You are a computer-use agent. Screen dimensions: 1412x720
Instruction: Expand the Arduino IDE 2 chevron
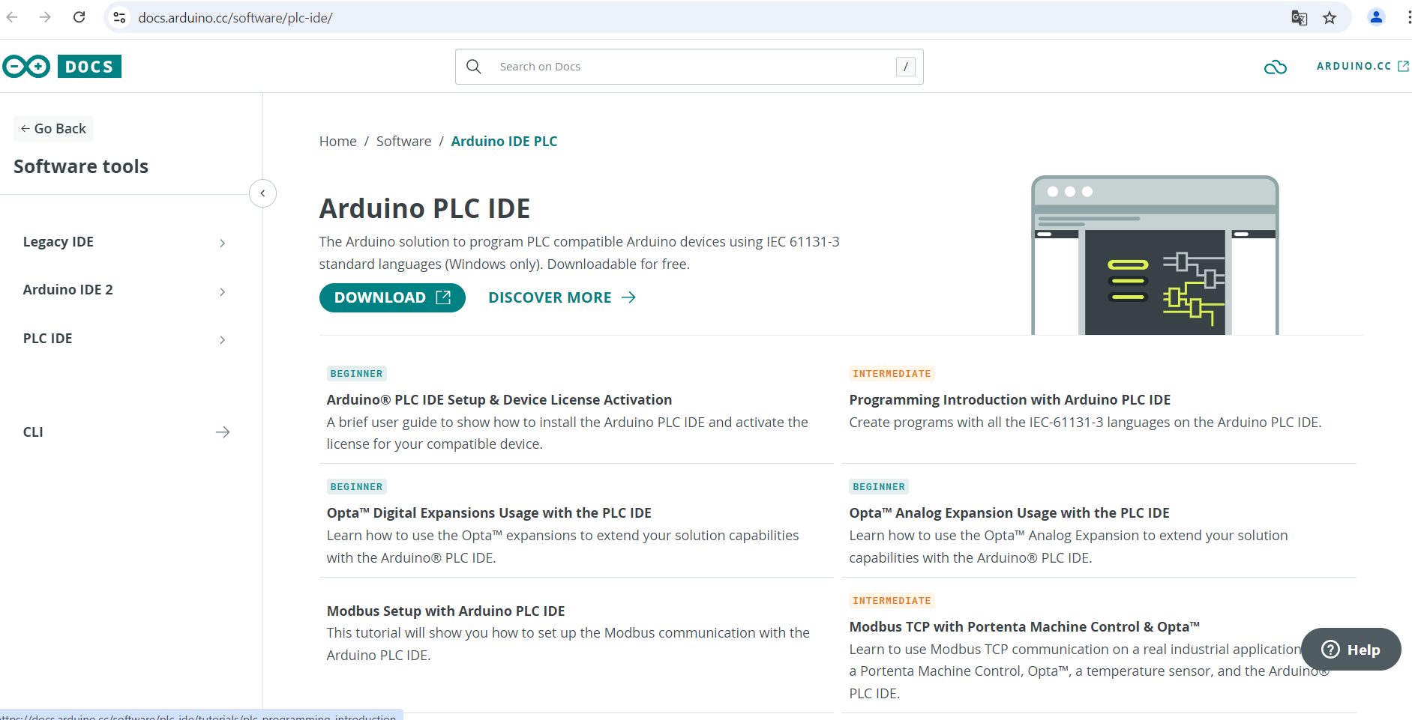click(x=222, y=291)
